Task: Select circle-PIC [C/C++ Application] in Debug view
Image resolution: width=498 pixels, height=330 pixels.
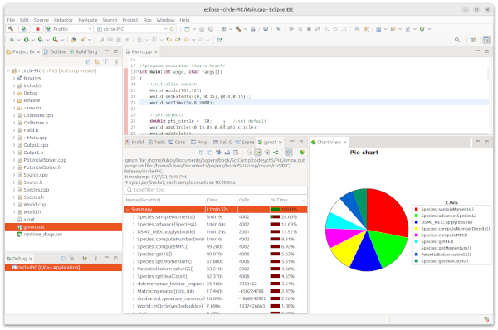Action: (64, 268)
